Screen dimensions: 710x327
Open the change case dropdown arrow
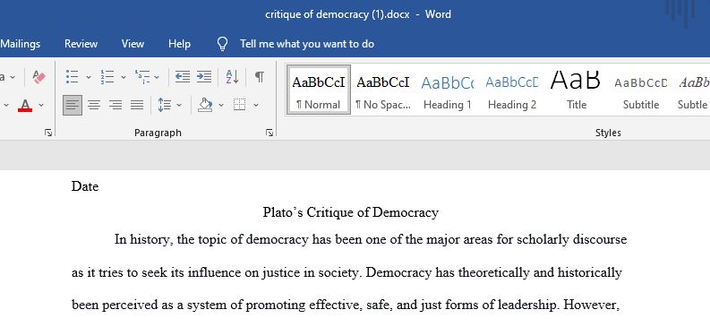13,77
